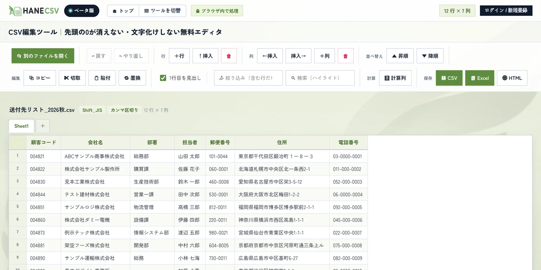Select the 顧客コード column header
The width and height of the screenshot is (541, 270).
pyautogui.click(x=44, y=142)
